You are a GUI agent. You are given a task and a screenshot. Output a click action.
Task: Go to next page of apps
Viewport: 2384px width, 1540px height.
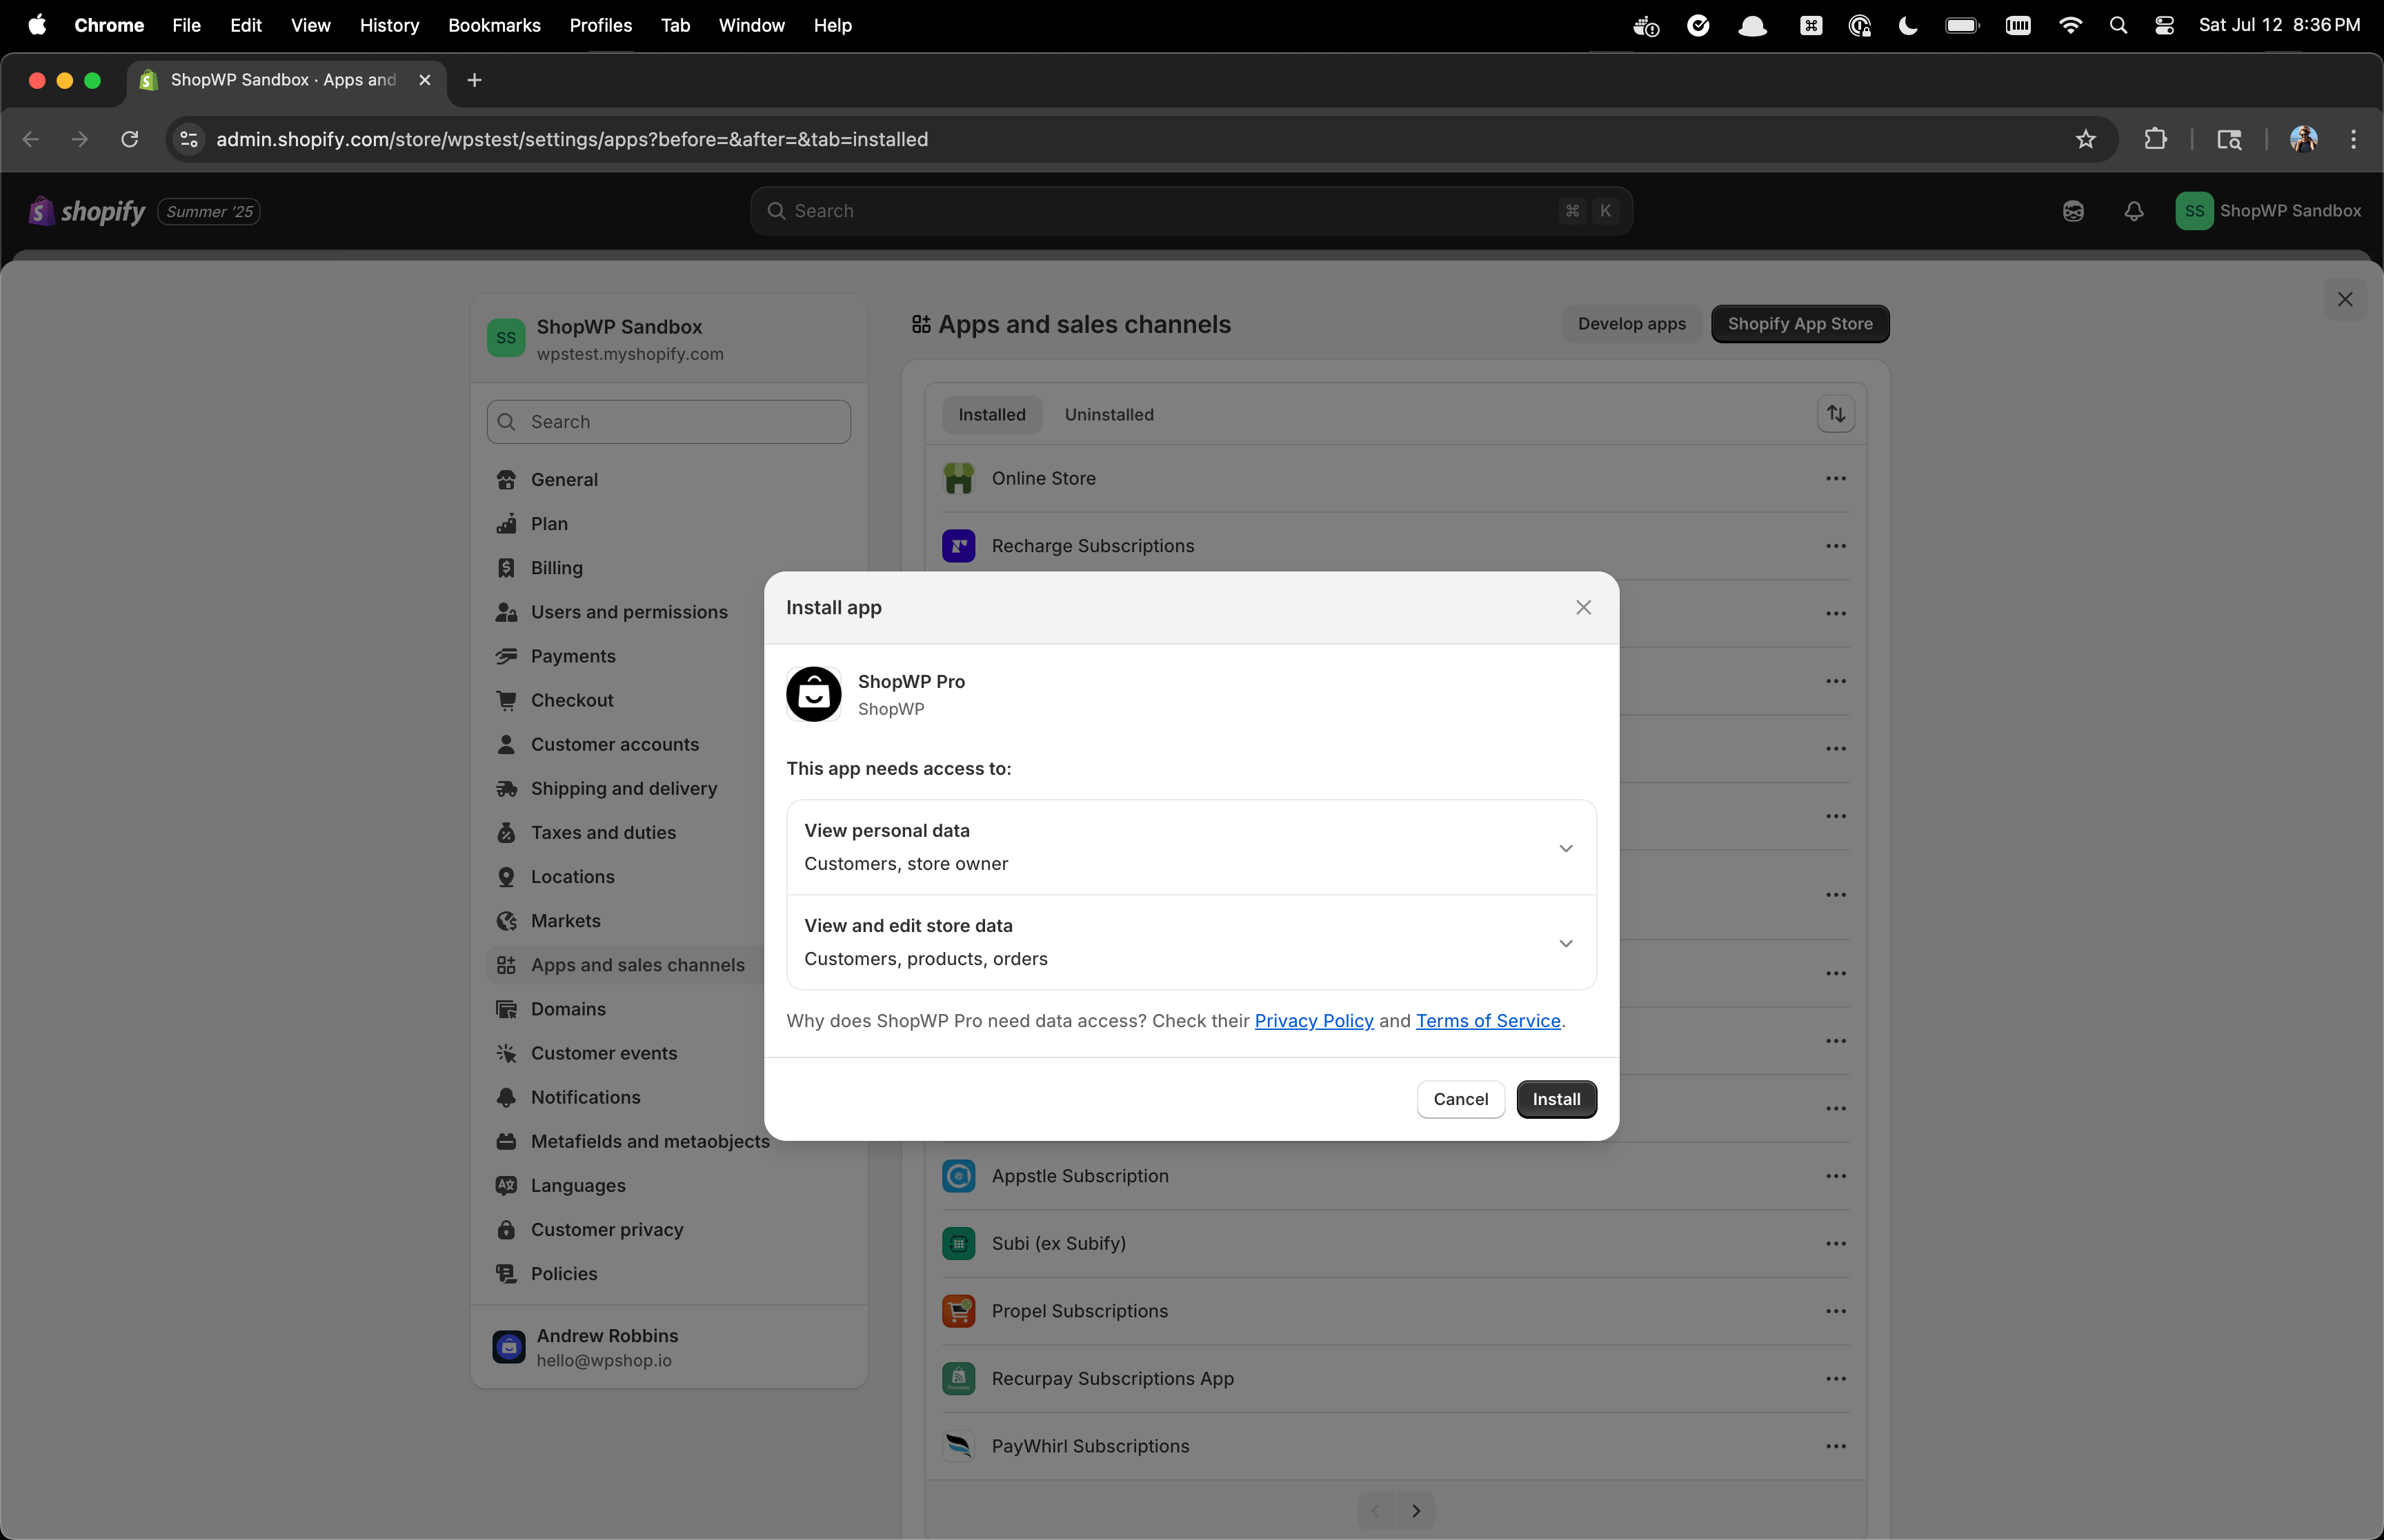point(1415,1510)
